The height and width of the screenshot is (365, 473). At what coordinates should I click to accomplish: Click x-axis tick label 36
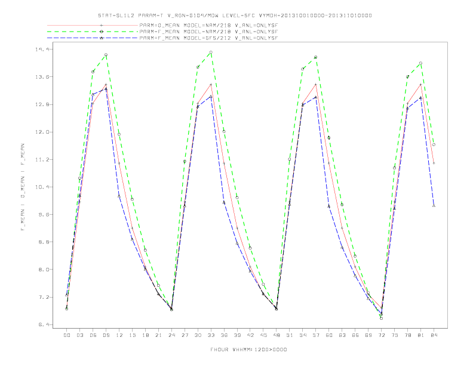(224, 335)
